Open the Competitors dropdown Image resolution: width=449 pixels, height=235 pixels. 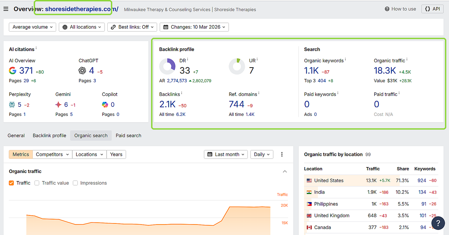[52, 154]
